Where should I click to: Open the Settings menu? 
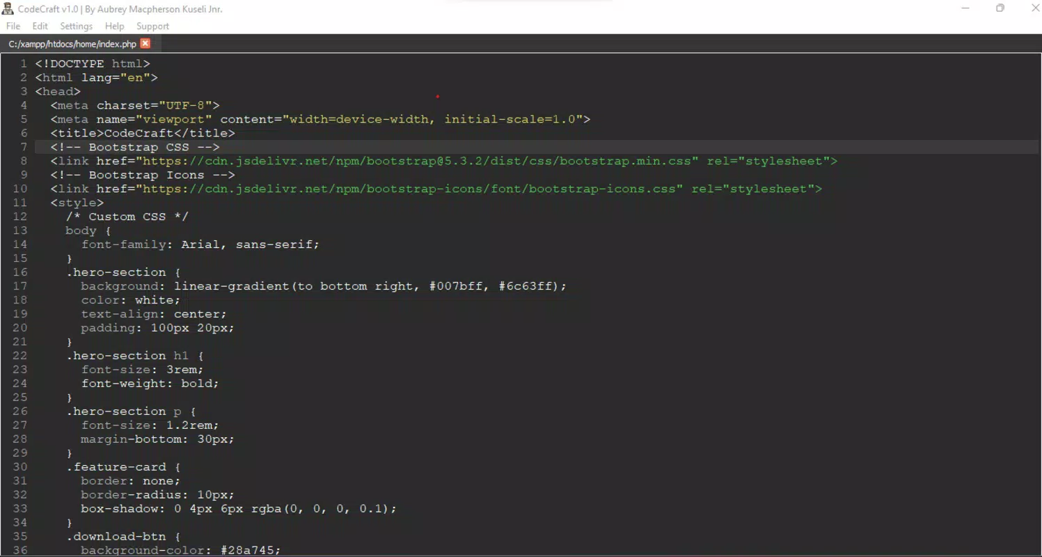point(76,26)
